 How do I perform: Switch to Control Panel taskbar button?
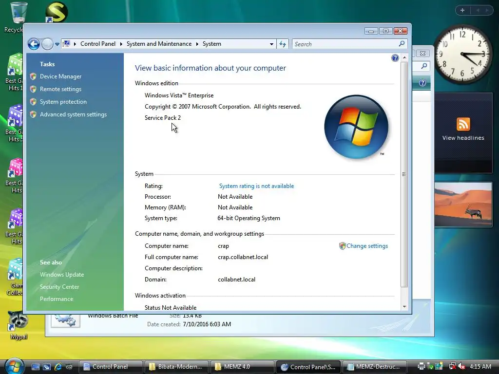point(111,367)
